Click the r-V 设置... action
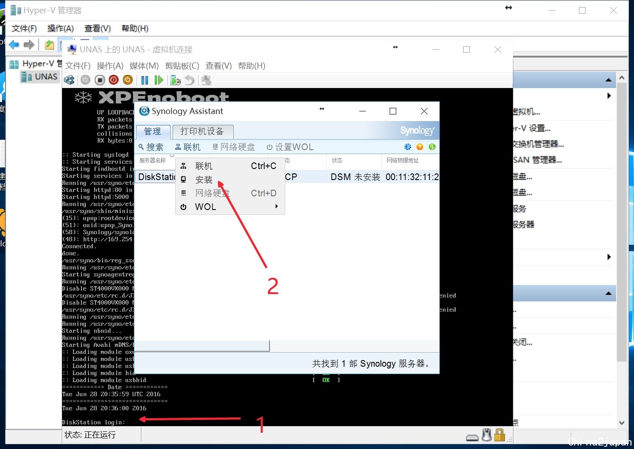634x449 pixels. tap(532, 128)
